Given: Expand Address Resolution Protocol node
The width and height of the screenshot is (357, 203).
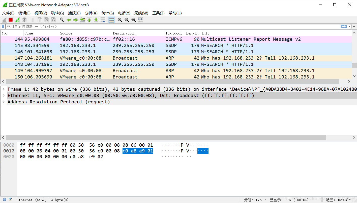Looking at the screenshot, I should tap(4, 102).
